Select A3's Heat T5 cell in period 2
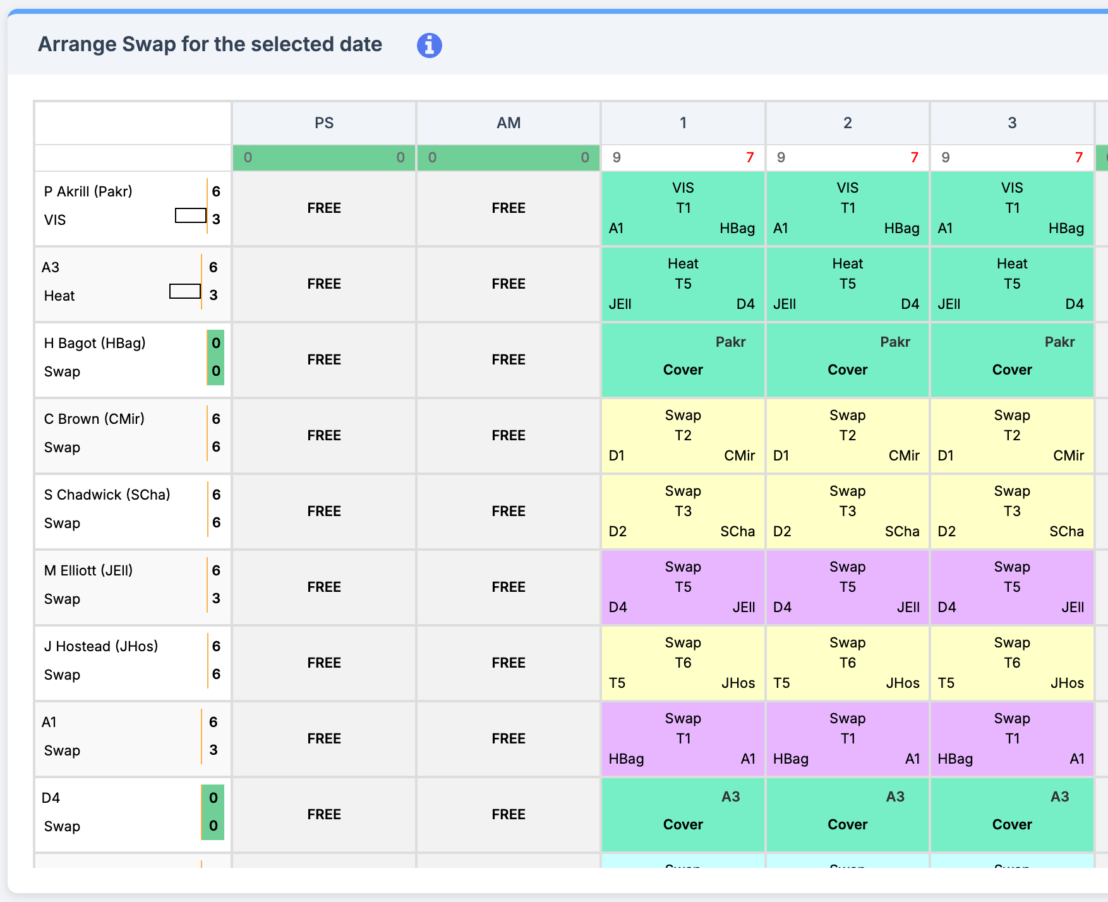 pyautogui.click(x=847, y=284)
